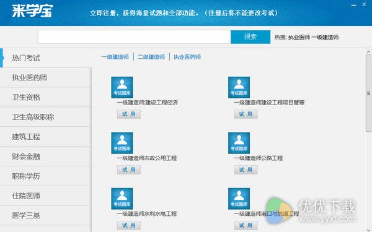This screenshot has height=232, width=372.
Task: Click the title 一级建造师市政公用工程
Action: tap(147, 158)
